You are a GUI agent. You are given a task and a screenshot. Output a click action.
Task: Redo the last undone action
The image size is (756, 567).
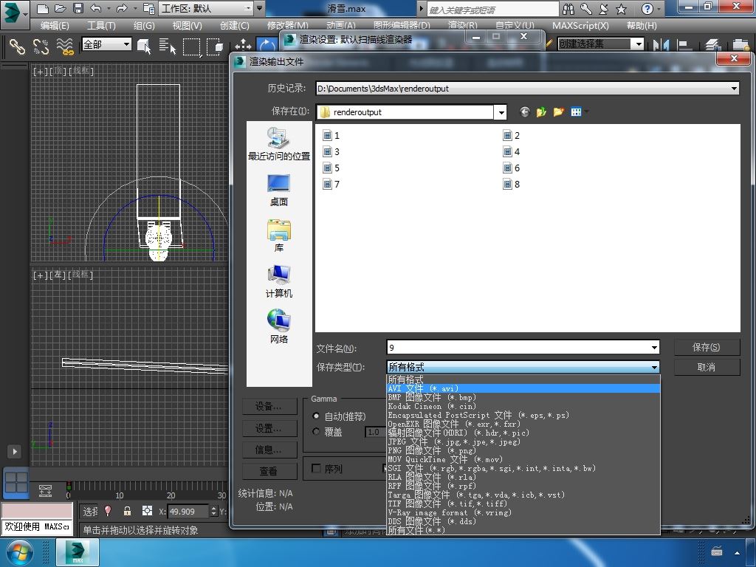pos(122,8)
